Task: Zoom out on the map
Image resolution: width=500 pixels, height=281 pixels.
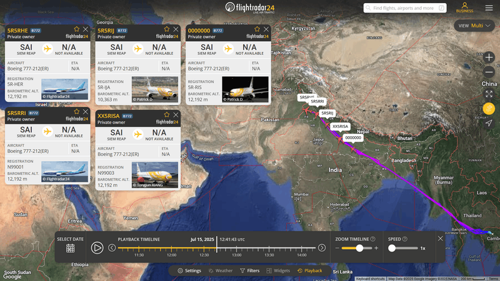Action: coord(489,72)
